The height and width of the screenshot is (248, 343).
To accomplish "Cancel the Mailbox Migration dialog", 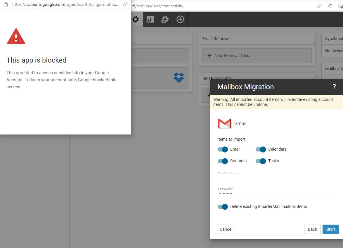I will point(226,229).
